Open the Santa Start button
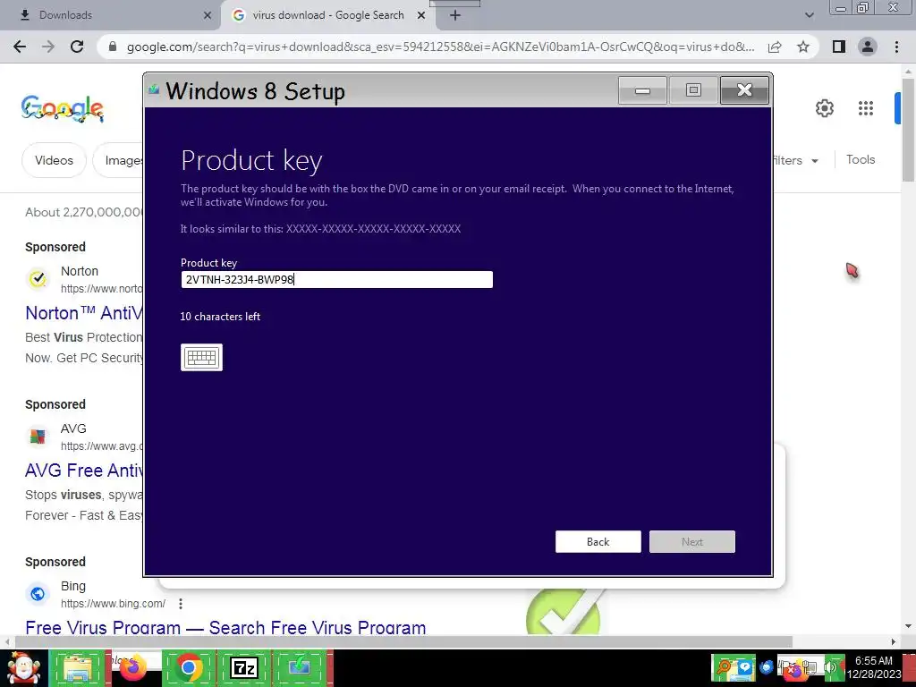The height and width of the screenshot is (687, 916). click(x=23, y=667)
